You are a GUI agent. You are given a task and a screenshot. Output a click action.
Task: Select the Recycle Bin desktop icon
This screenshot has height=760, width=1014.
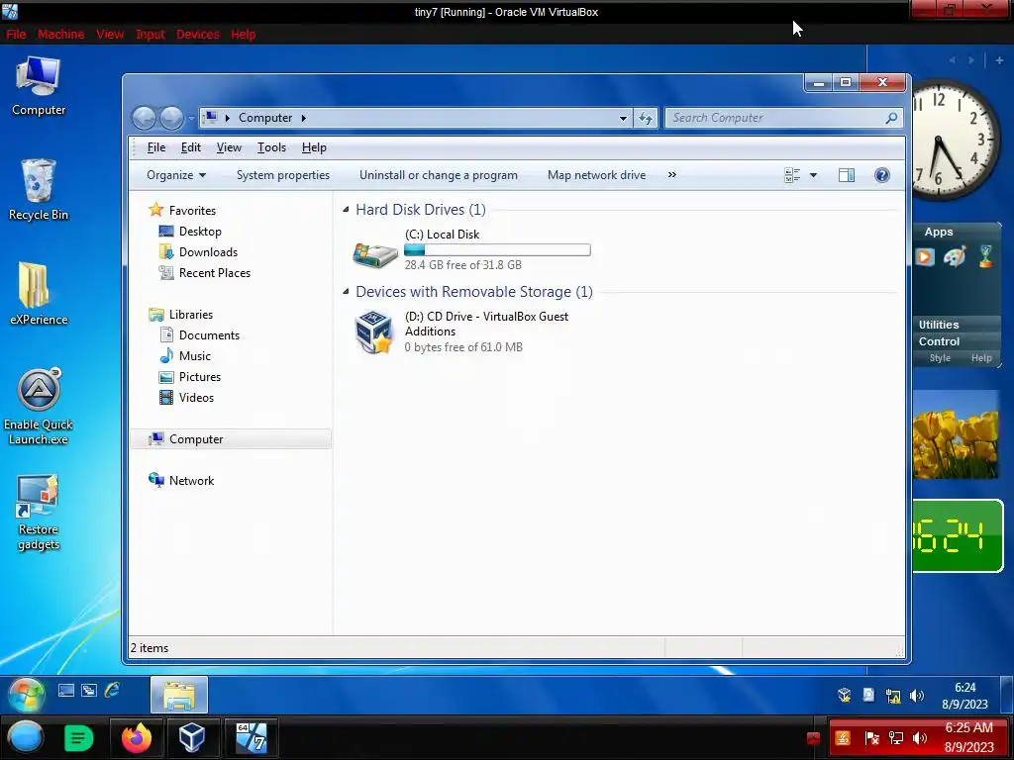(39, 190)
